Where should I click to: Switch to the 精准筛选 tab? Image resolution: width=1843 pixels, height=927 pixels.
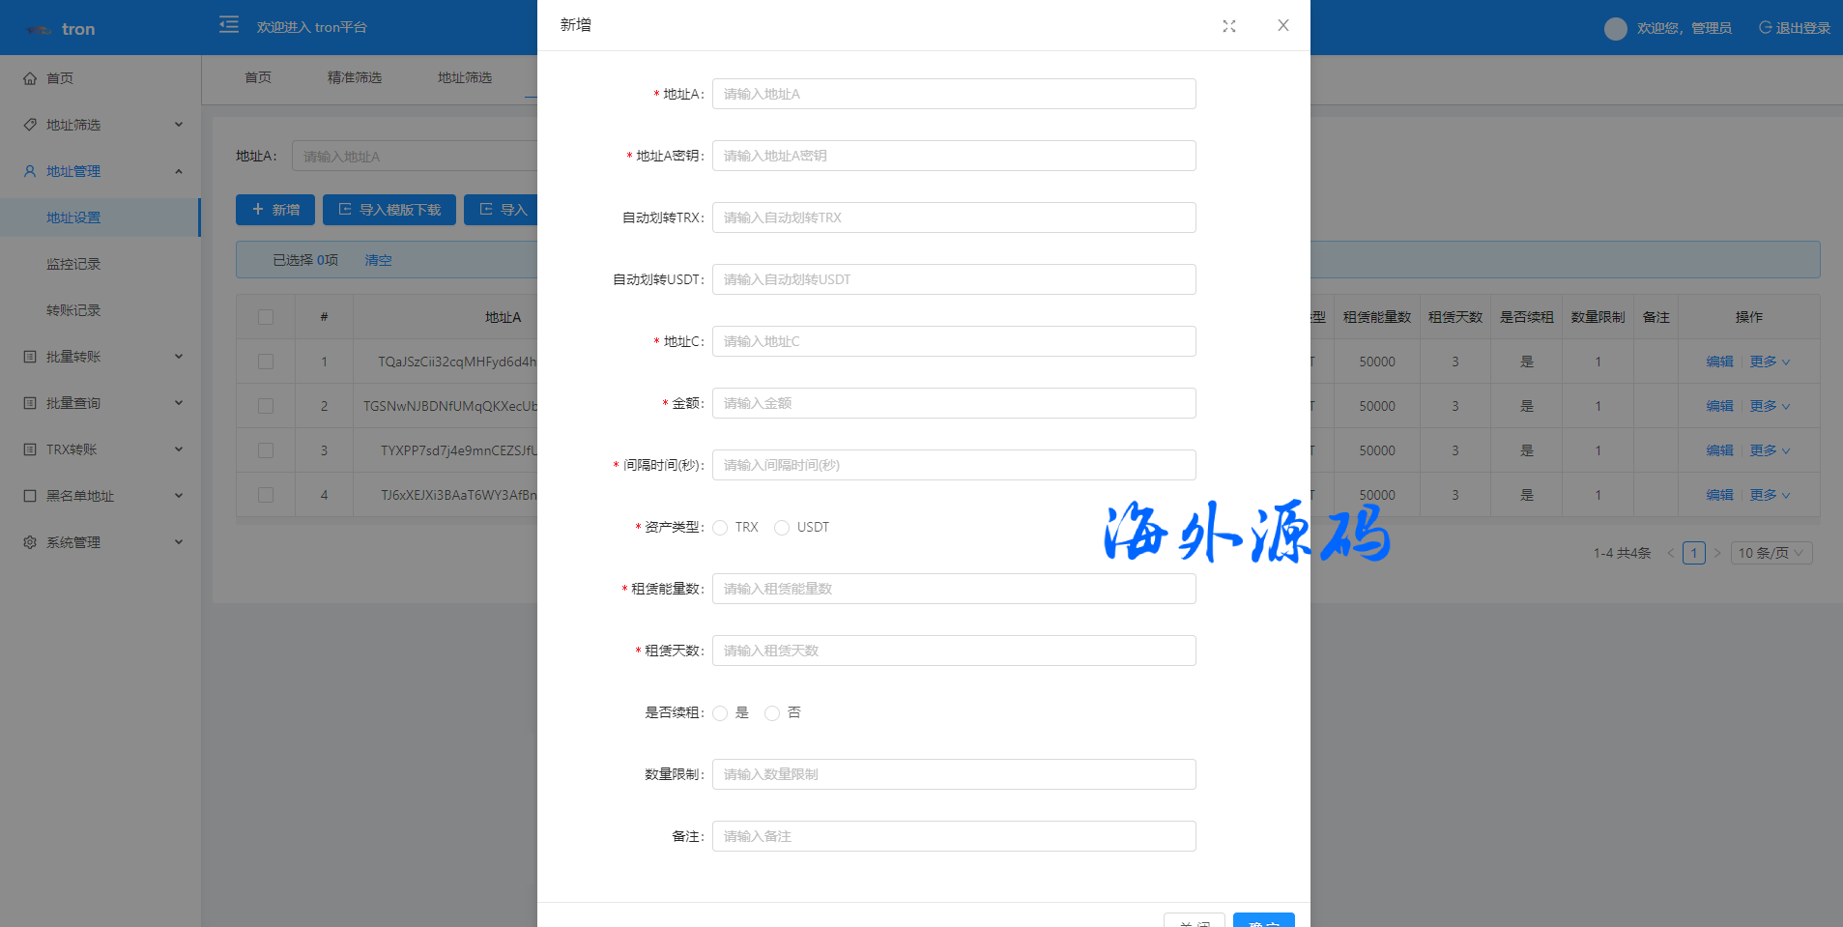pos(354,77)
